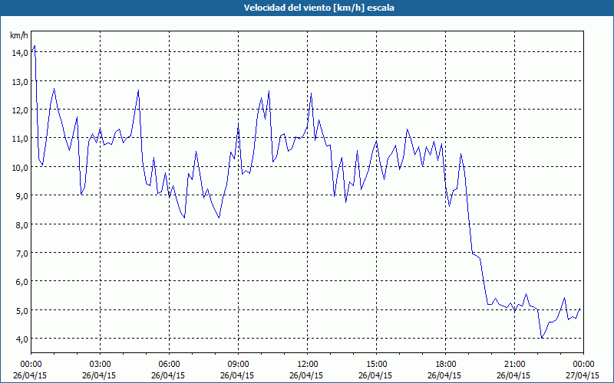
Task: Select the '09:00' time axis label
Action: tap(238, 365)
